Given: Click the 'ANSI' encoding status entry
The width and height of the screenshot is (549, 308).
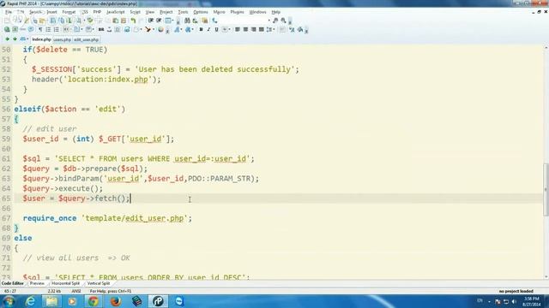Looking at the screenshot, I should pos(76,291).
